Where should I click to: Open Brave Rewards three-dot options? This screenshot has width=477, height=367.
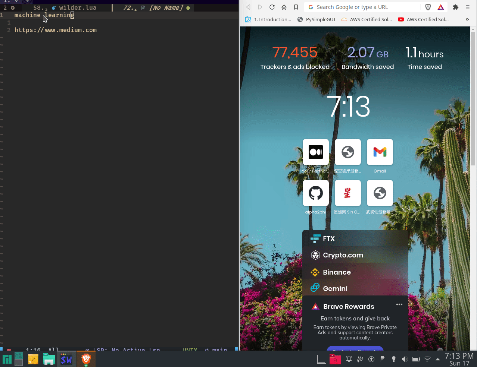(399, 304)
